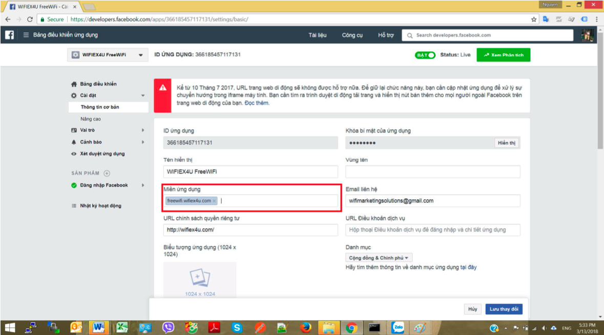Viewport: 604px width, 335px height.
Task: Select Nâng cao settings in the sidebar
Action: [x=91, y=119]
